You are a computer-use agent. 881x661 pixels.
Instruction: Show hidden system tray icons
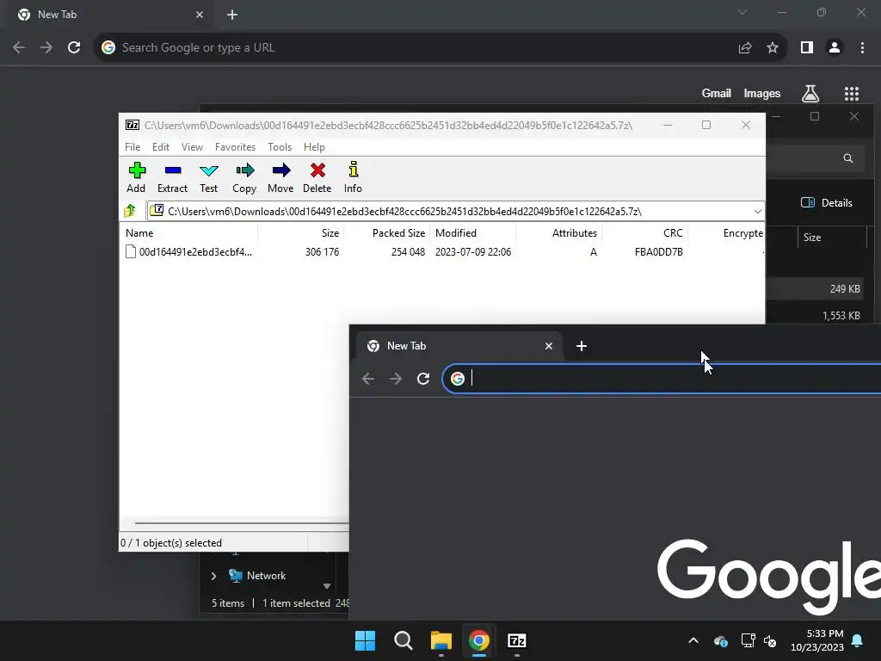tap(693, 640)
